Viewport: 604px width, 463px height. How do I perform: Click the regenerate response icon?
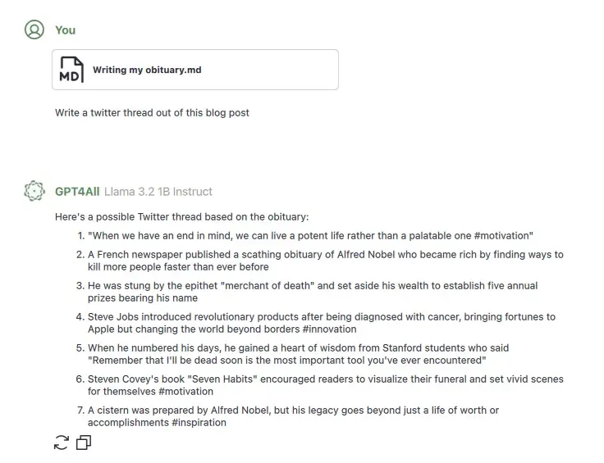[61, 443]
